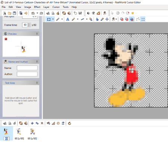Open the Tools menu
The width and height of the screenshot is (168, 142).
[x=66, y=7]
